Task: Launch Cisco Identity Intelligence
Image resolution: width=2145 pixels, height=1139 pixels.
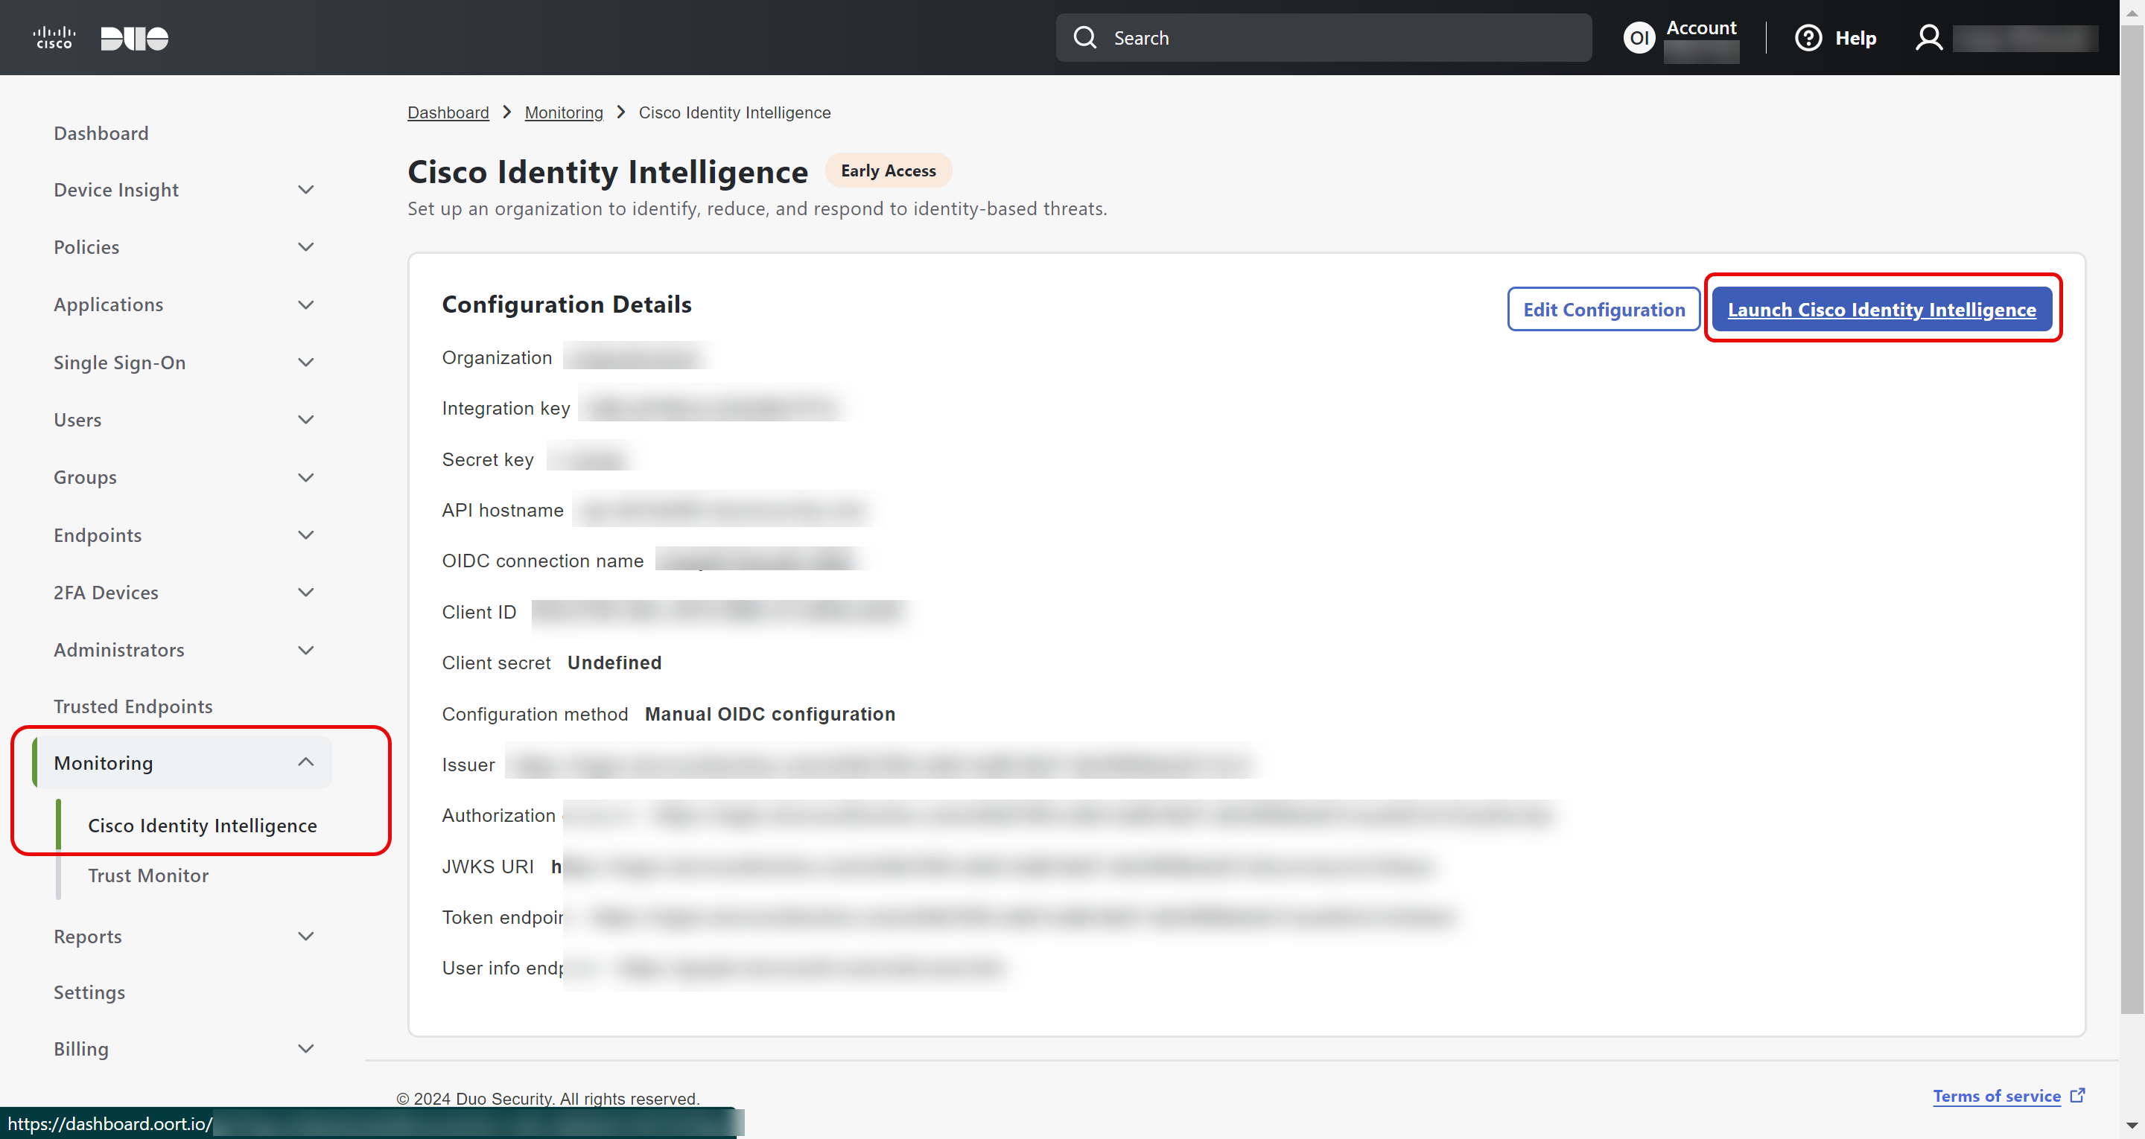Action: coord(1881,309)
